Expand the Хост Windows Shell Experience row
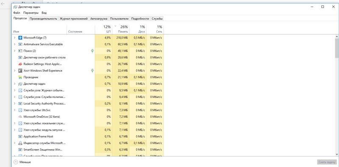Screen dimensions: 339x167 (14, 70)
